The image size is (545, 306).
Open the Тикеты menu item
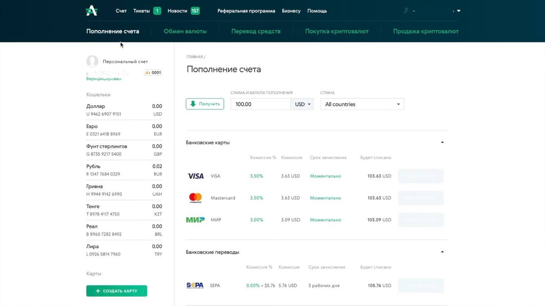point(141,11)
